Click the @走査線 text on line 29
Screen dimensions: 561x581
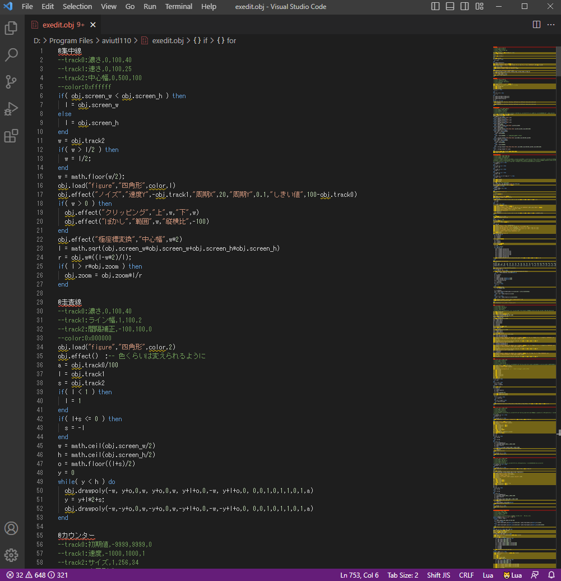69,302
